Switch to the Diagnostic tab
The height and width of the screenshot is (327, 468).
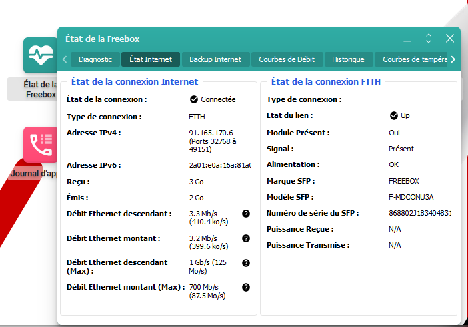(95, 59)
